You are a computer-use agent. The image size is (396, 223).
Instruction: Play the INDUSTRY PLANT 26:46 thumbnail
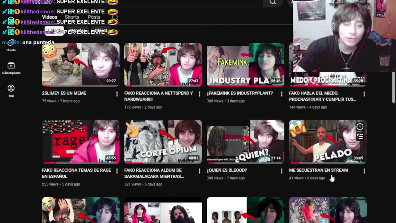point(245,64)
